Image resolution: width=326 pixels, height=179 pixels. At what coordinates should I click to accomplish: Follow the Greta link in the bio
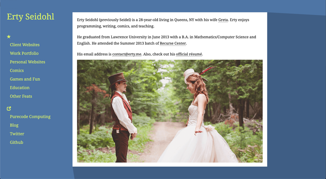click(223, 20)
